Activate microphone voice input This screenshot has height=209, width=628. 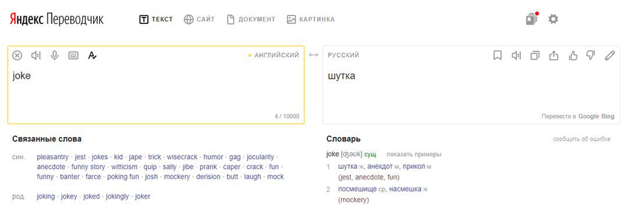coord(55,56)
